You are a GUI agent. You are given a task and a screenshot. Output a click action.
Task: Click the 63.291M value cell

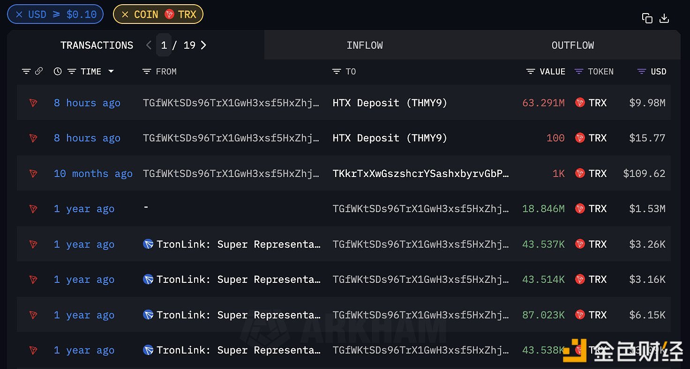click(x=543, y=103)
